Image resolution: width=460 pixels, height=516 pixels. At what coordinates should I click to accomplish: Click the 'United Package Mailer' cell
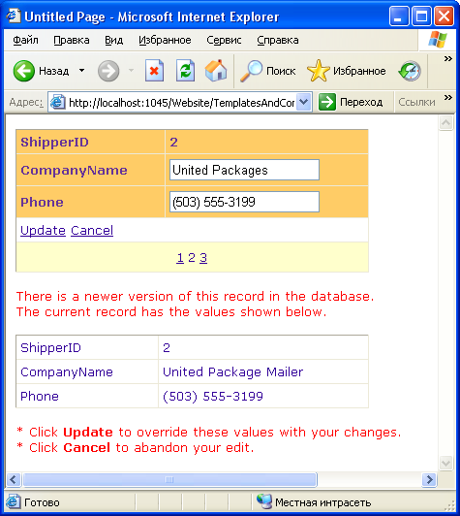263,371
